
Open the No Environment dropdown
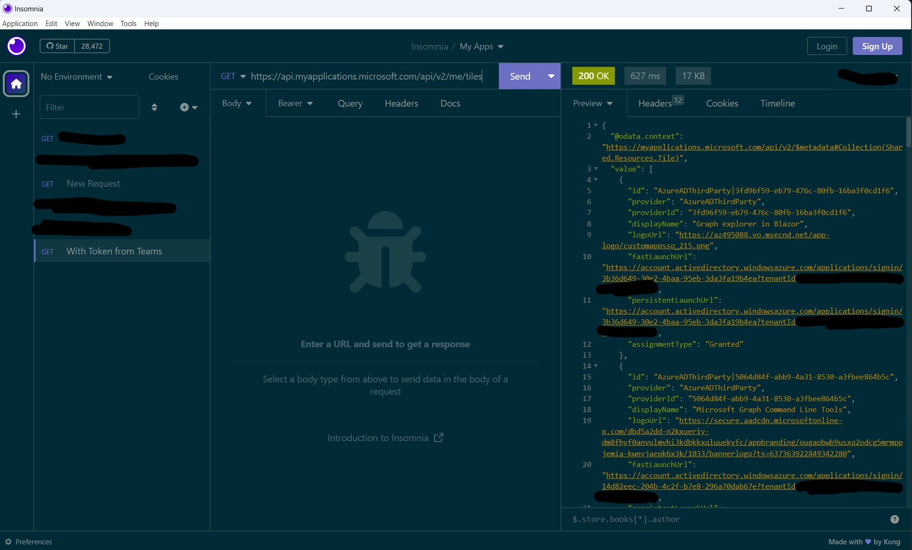coord(76,77)
